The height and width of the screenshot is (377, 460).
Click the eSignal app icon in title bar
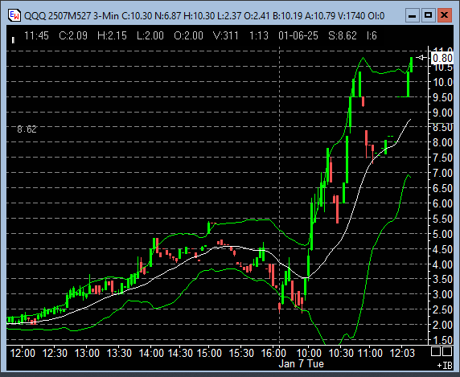point(14,15)
